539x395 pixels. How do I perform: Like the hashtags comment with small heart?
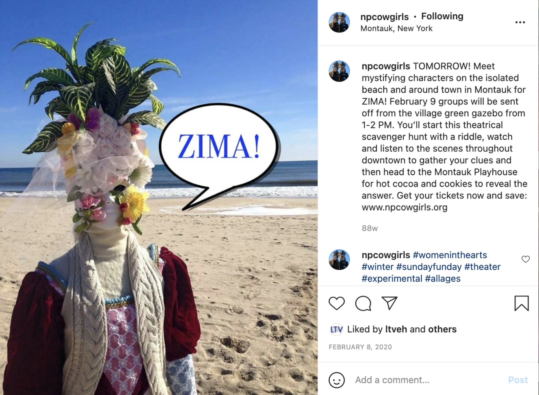525,259
